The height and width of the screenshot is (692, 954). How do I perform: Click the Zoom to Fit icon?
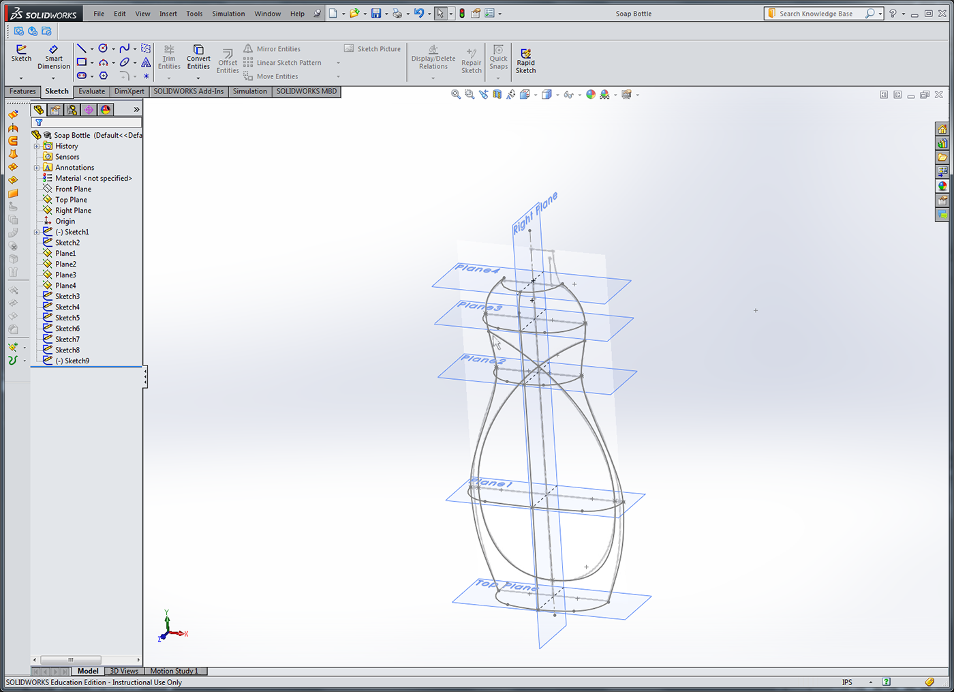pos(456,95)
